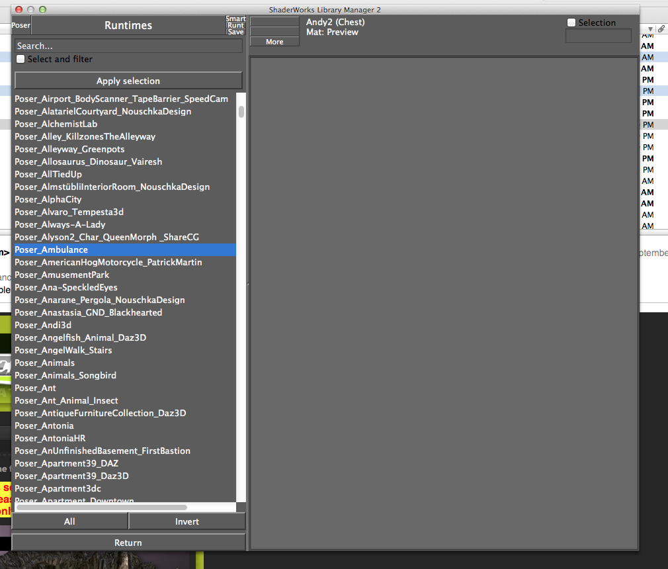
Task: Select Poser_Always-A-Lady
Action: click(125, 224)
